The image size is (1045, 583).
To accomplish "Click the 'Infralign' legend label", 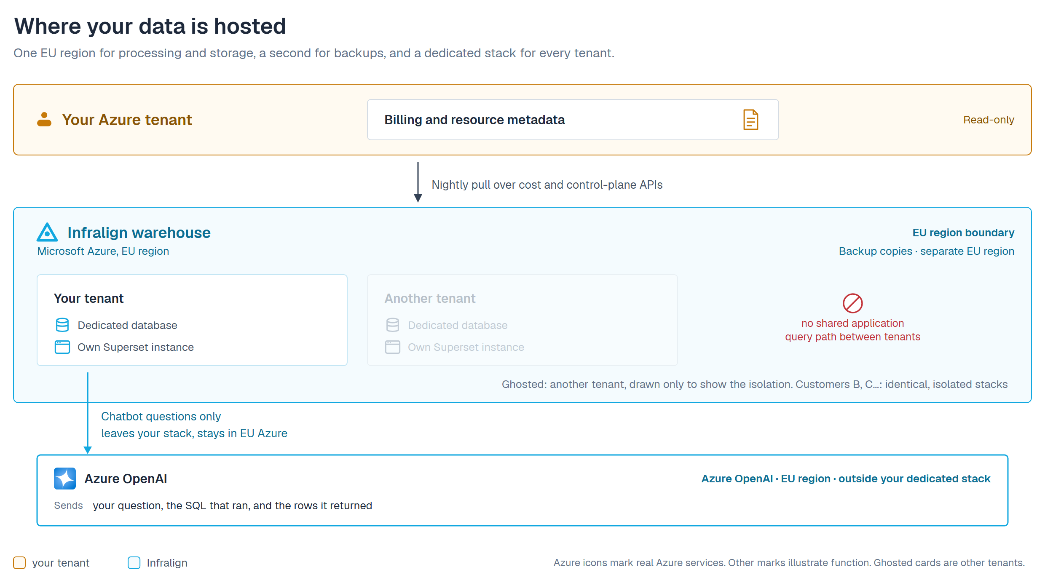I will pos(167,563).
